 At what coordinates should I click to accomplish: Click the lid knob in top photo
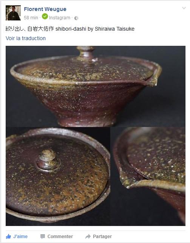[85, 53]
